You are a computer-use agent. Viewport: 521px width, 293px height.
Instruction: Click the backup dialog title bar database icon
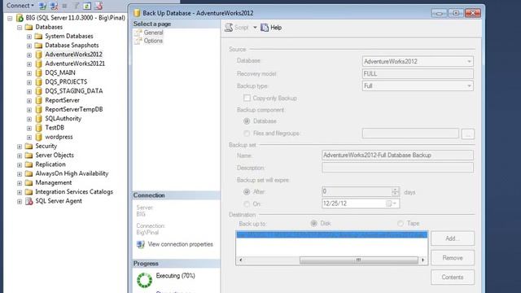click(137, 13)
